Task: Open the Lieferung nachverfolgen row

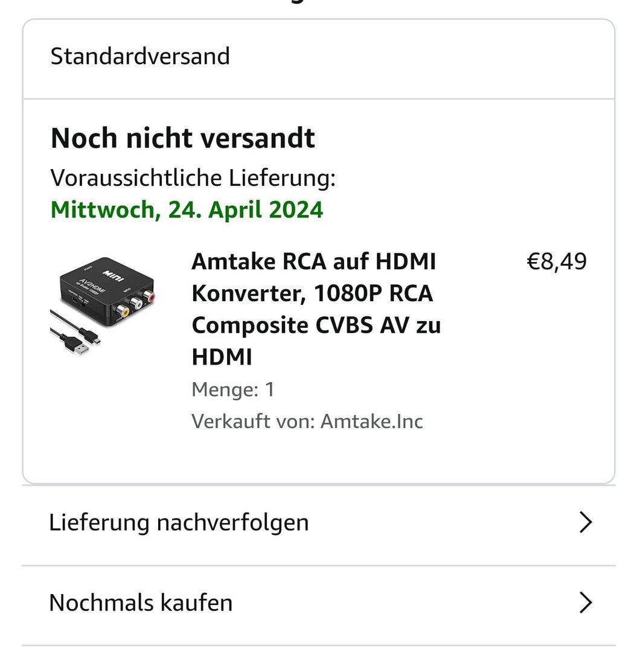Action: tap(179, 522)
